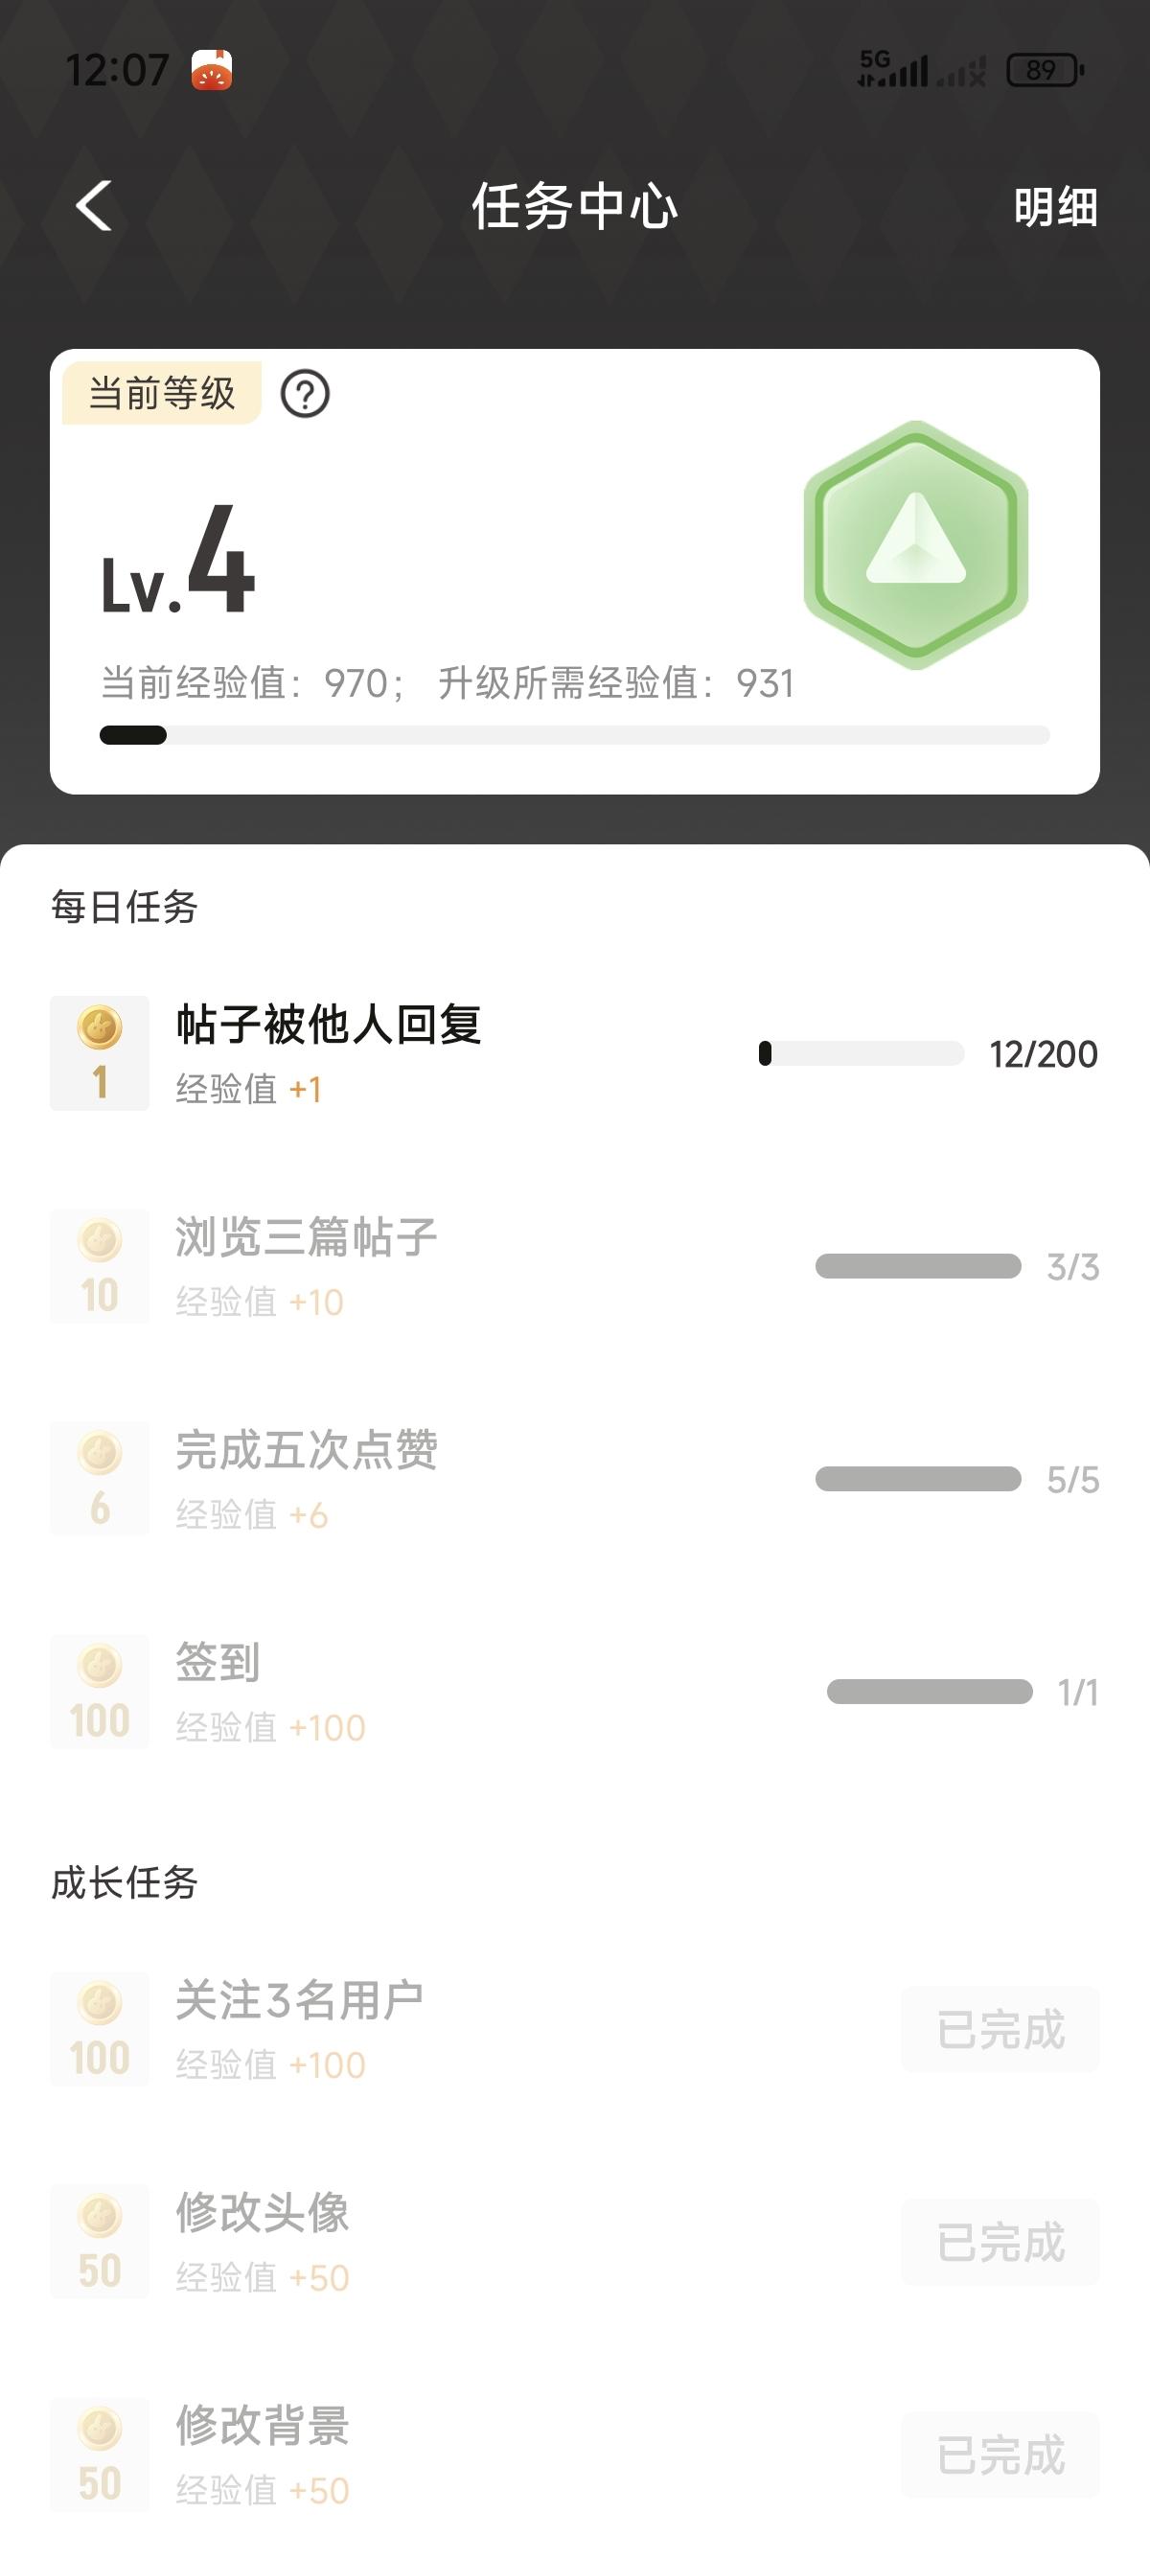Tap the level experience progress bar
This screenshot has height=2559, width=1150.
click(x=574, y=735)
